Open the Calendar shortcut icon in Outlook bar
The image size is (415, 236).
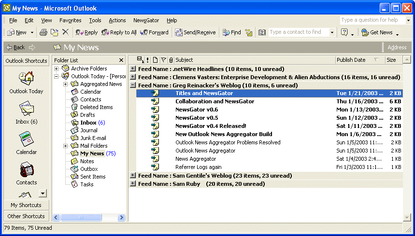pyautogui.click(x=26, y=139)
